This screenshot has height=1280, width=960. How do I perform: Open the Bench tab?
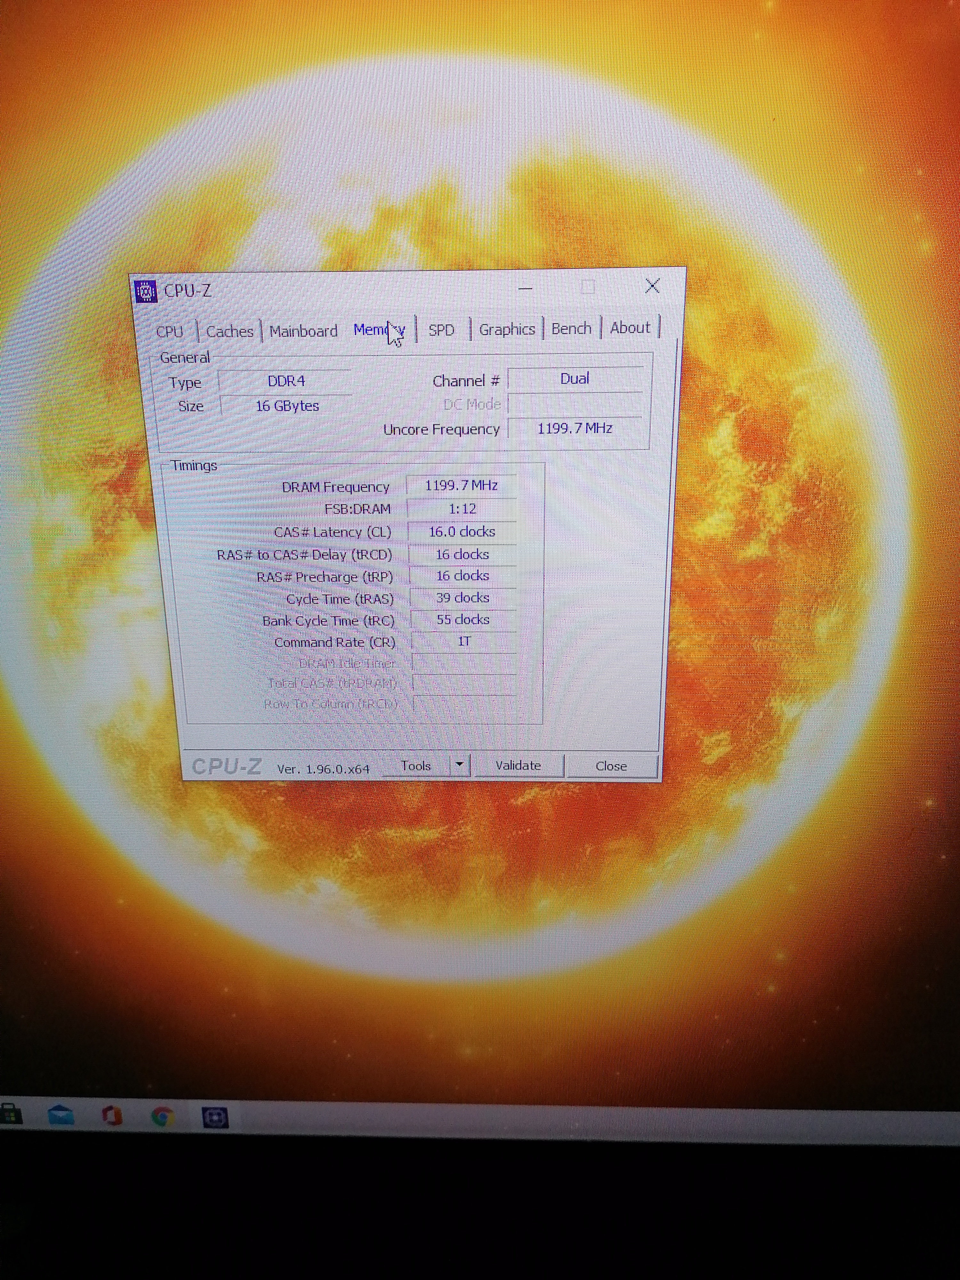tap(571, 329)
